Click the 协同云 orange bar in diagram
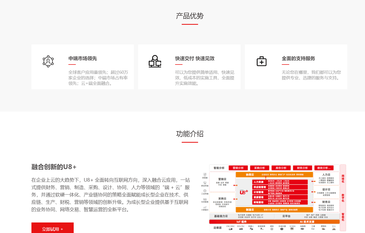The image size is (365, 233). click(x=274, y=175)
